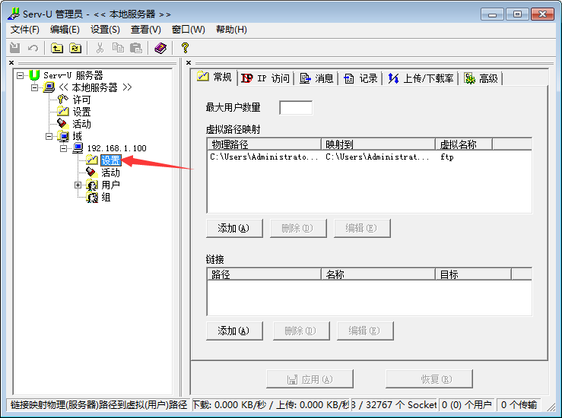The height and width of the screenshot is (418, 562).
Task: Expand the 用户 users node
Action: (78, 185)
